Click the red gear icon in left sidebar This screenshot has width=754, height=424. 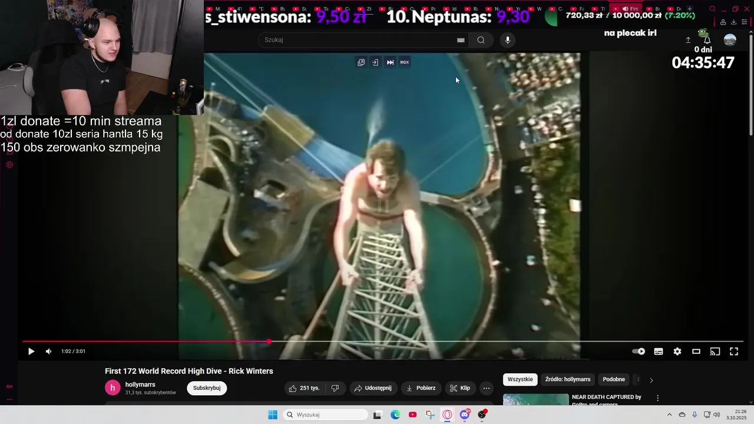coord(9,165)
